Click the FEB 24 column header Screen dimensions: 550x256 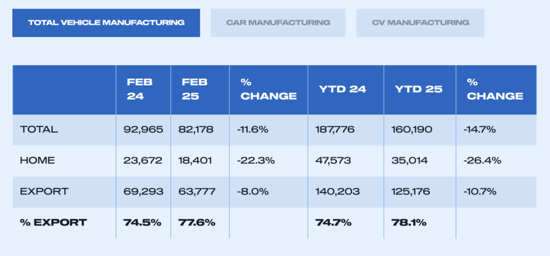click(140, 89)
